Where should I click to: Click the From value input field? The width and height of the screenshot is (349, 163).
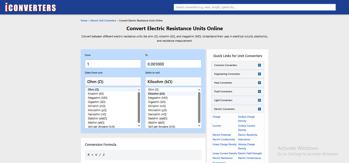[113, 64]
